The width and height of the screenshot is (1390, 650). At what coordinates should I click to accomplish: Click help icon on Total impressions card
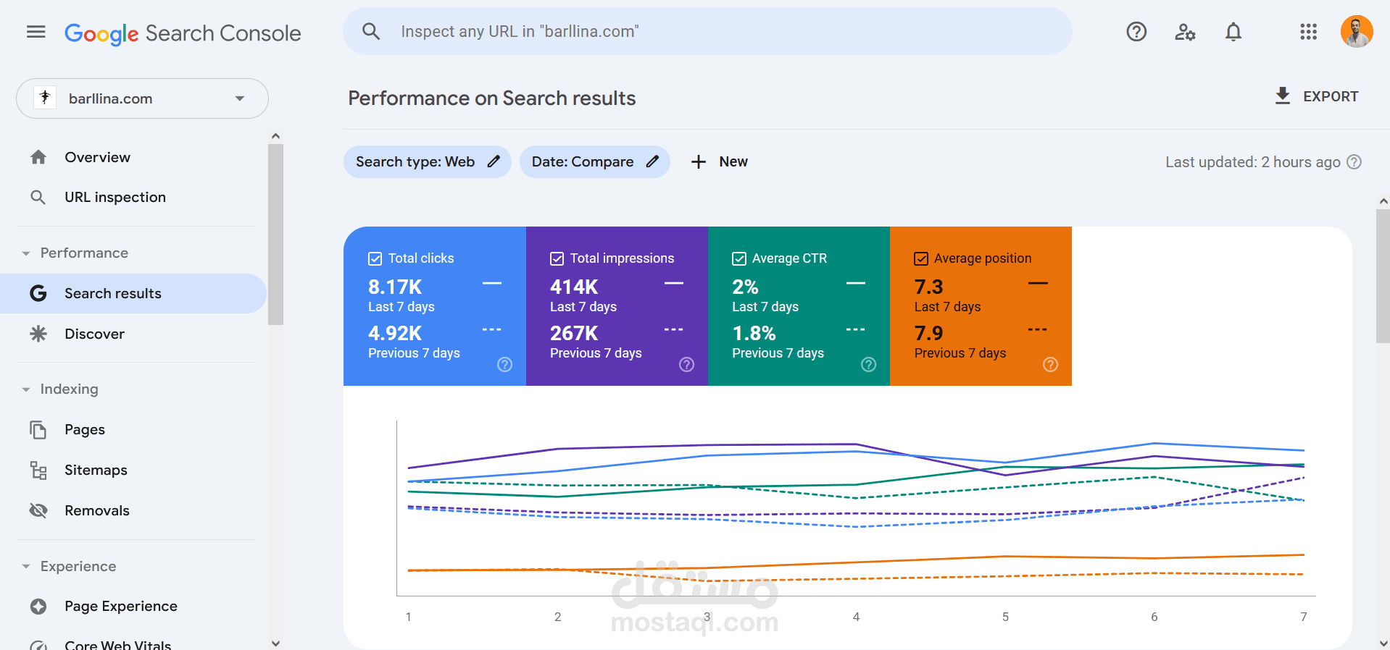click(687, 365)
